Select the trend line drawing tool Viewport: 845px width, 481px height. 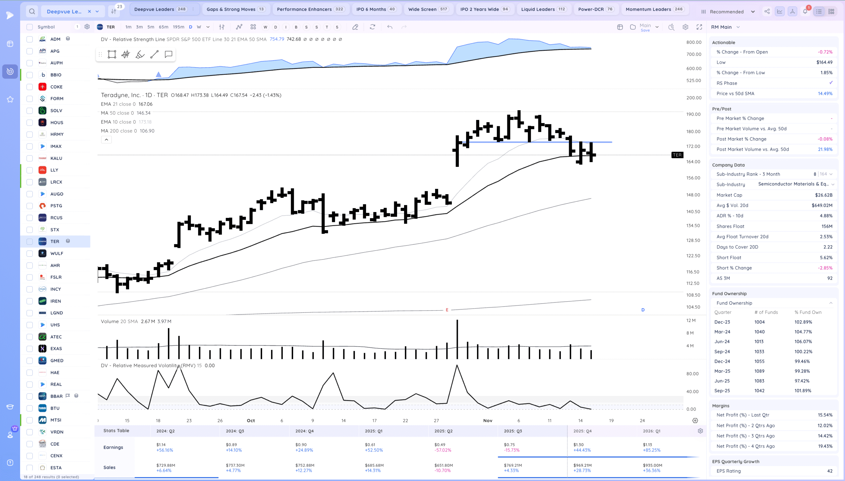154,54
